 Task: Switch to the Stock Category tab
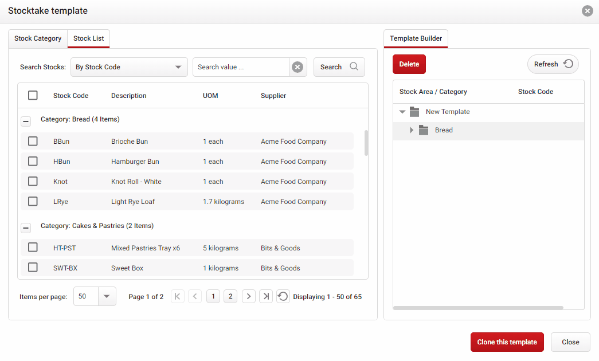(38, 38)
